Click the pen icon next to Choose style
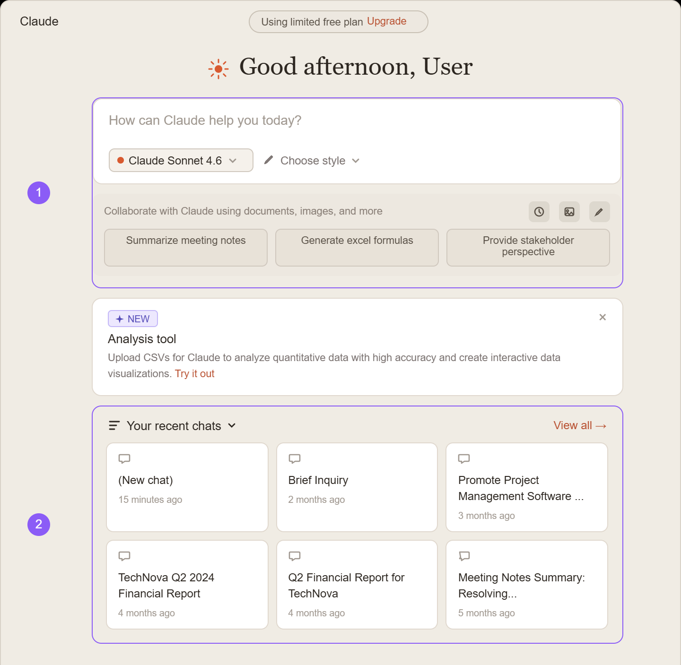 269,160
